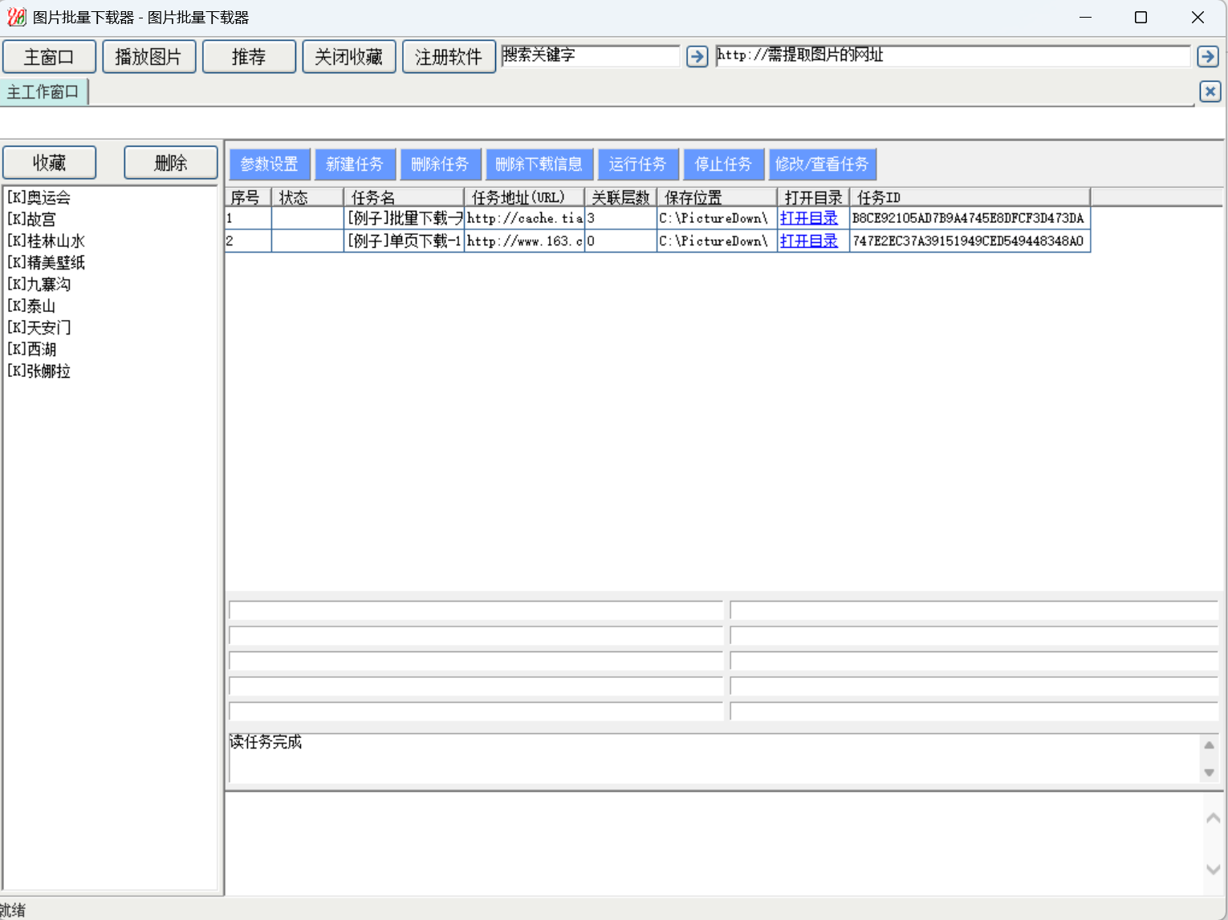Click task ID cell starting with 747E2EC37
This screenshot has height=920, width=1228.
[x=970, y=241]
